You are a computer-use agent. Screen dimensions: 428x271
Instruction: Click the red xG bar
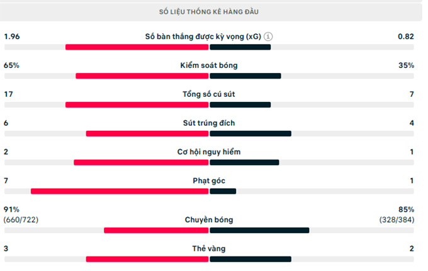point(137,47)
